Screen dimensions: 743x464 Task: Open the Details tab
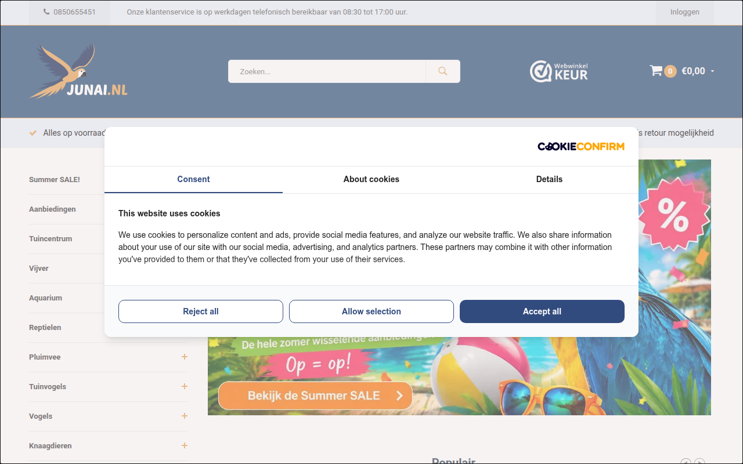tap(549, 179)
